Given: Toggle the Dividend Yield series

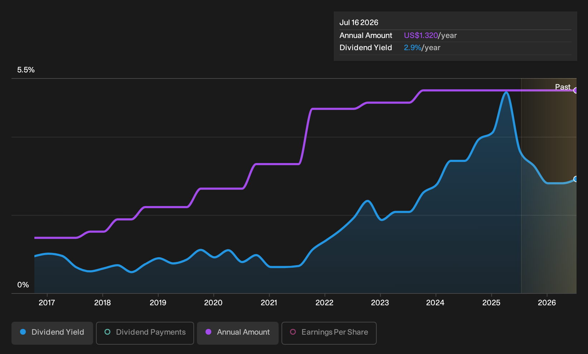Looking at the screenshot, I should 52,333.
